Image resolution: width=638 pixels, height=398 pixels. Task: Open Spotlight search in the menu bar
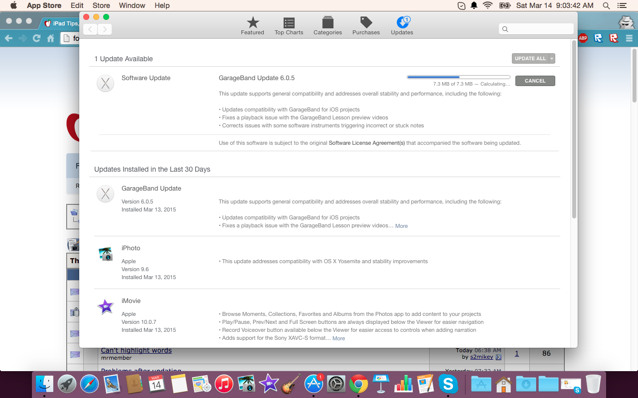[x=606, y=5]
